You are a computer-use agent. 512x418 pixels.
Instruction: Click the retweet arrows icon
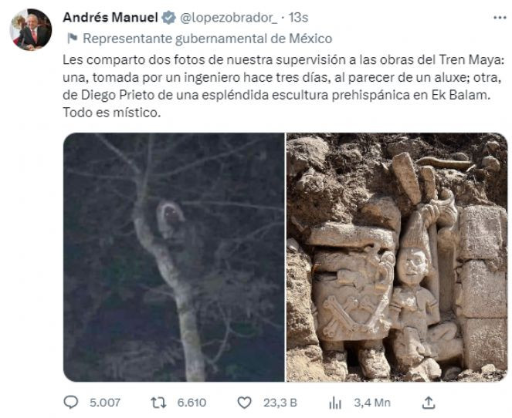pos(158,402)
